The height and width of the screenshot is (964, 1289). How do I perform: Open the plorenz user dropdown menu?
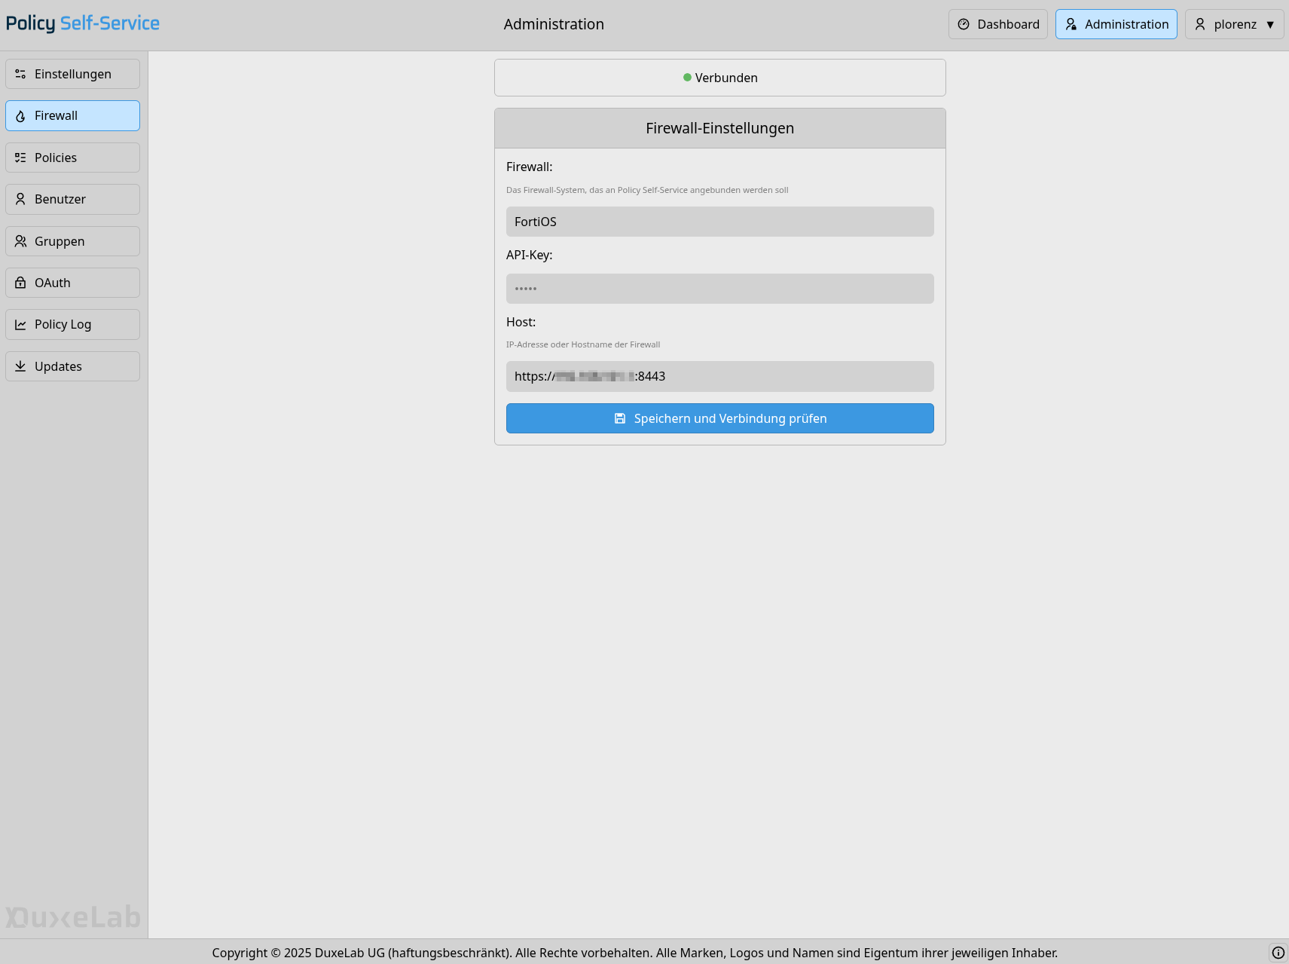pyautogui.click(x=1233, y=24)
